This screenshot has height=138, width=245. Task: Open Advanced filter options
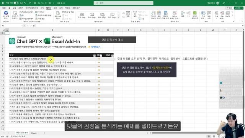[x=142, y=19]
